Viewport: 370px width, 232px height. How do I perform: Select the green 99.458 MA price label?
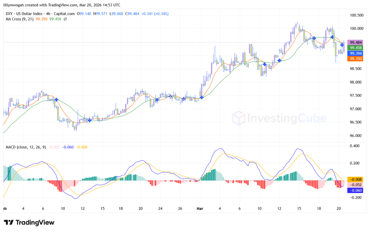354,48
